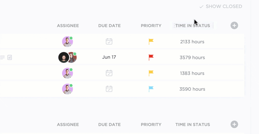Open the two-assignee avatar group
The image size is (259, 134).
pyautogui.click(x=67, y=57)
